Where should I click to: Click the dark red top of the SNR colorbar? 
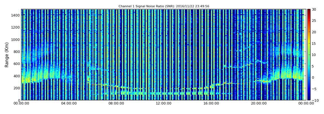pos(309,11)
